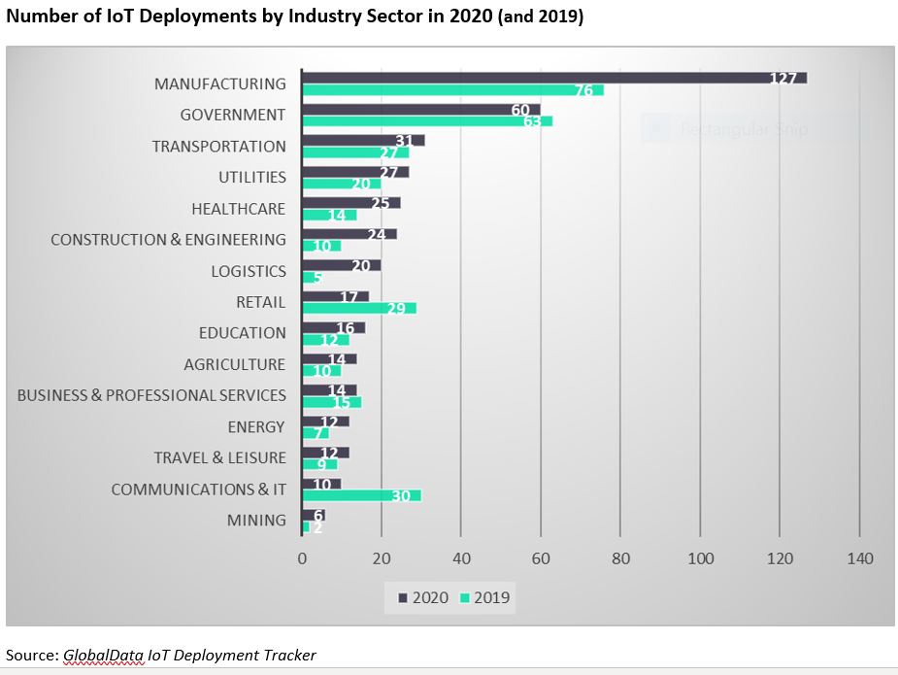Click the Communications & IT 2019 bar
This screenshot has width=898, height=675.
(361, 495)
